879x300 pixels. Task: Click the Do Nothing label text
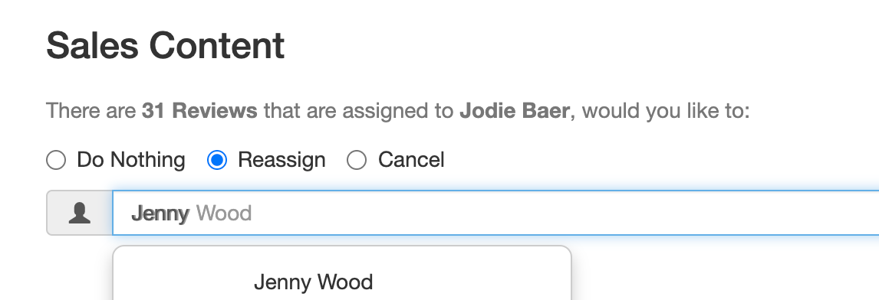[131, 160]
